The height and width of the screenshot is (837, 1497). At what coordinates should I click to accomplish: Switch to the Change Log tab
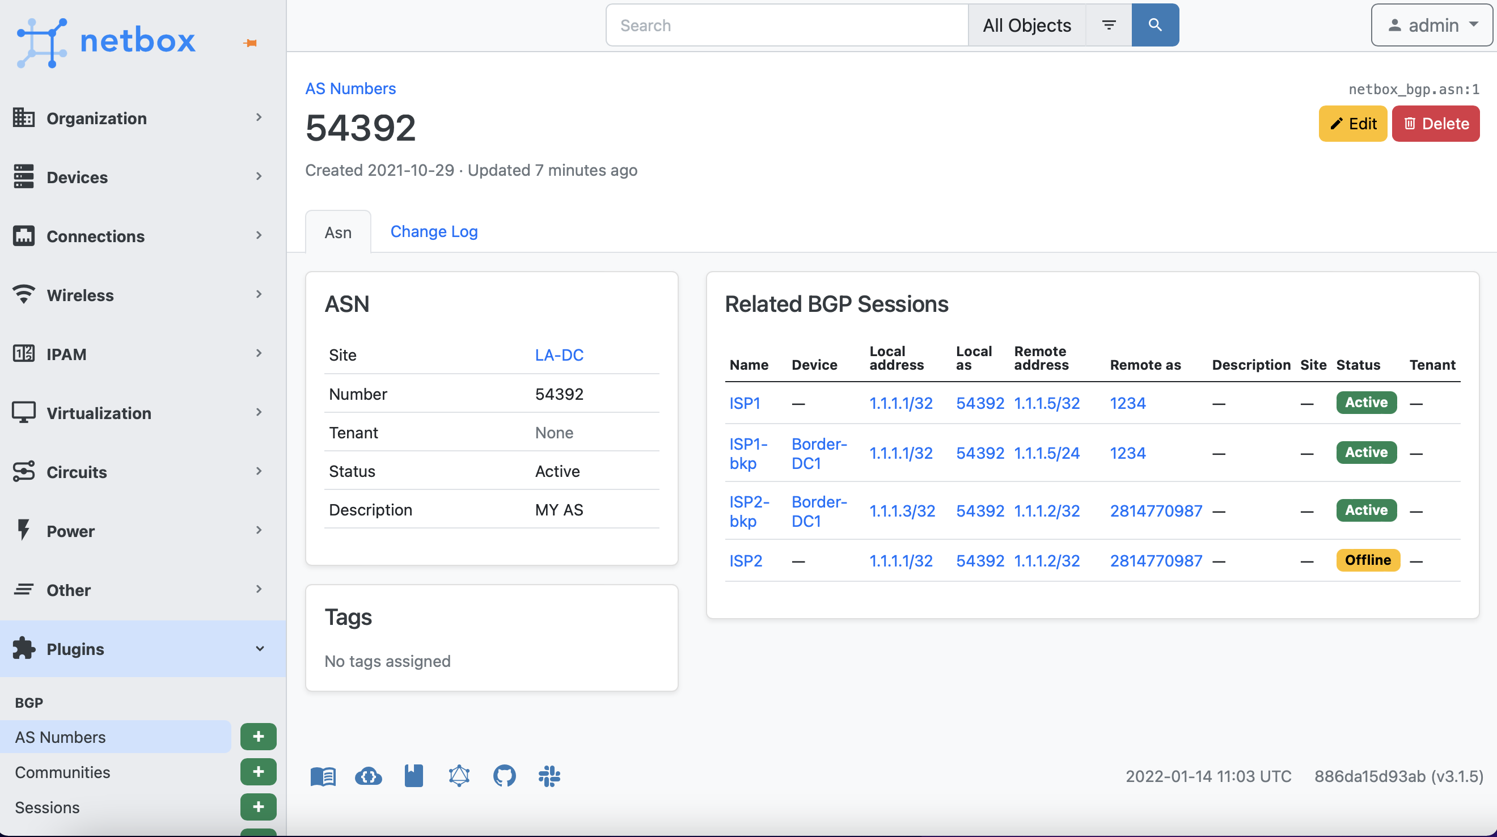[434, 231]
